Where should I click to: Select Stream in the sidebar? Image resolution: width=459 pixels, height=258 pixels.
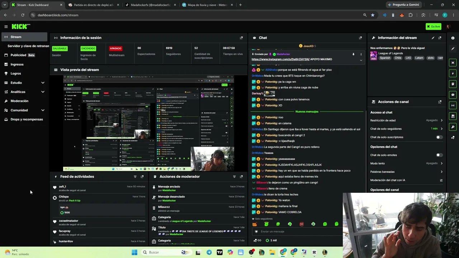click(x=24, y=37)
